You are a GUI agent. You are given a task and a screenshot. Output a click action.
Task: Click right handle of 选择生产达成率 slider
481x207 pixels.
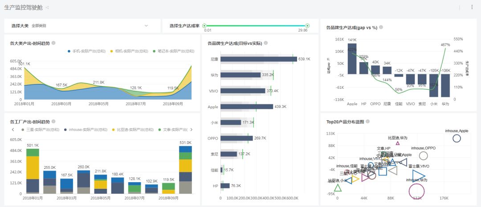tap(307, 26)
